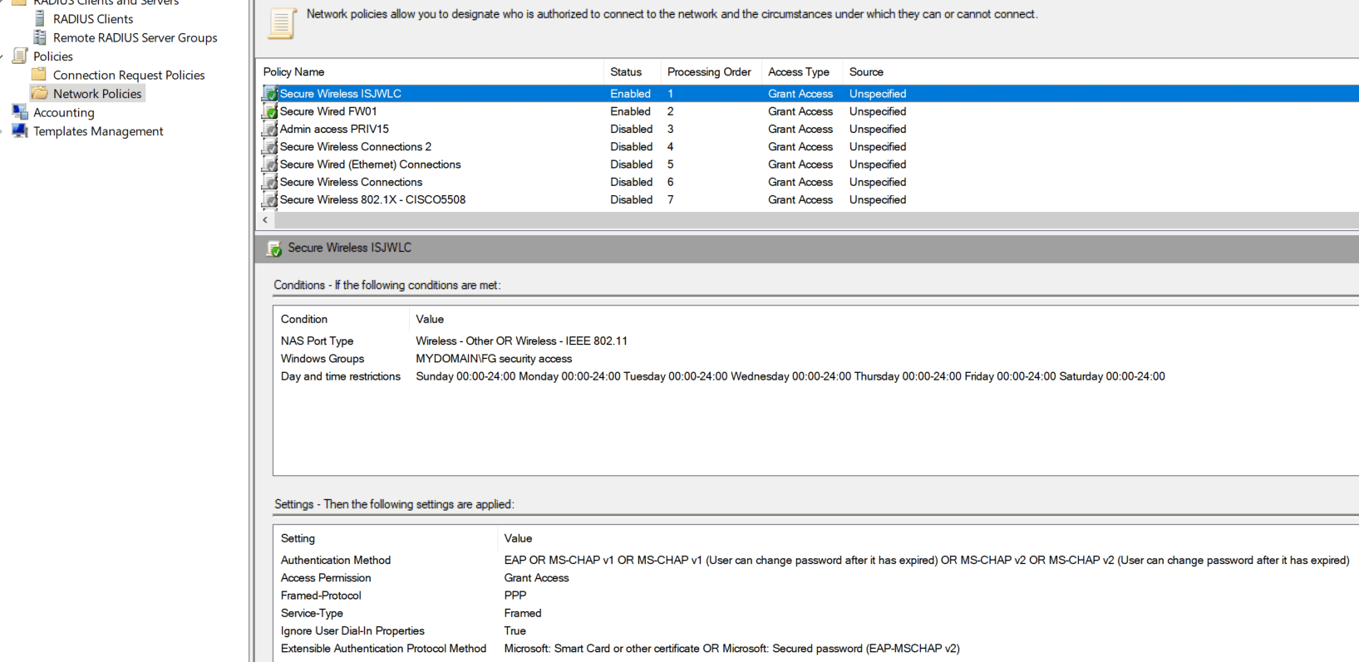Select the Windows Groups condition
The image size is (1359, 662).
click(x=323, y=359)
